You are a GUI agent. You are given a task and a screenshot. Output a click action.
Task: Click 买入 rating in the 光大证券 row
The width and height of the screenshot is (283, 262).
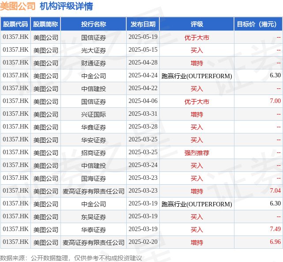tap(197, 50)
